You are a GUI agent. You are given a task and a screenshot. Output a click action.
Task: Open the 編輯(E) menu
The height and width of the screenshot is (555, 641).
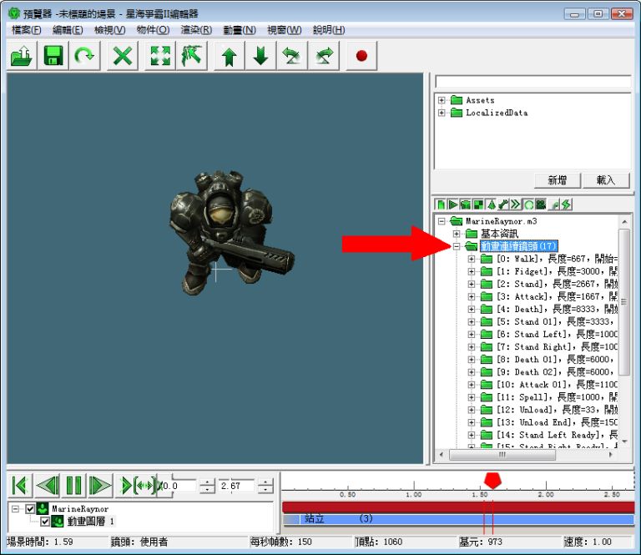point(68,30)
